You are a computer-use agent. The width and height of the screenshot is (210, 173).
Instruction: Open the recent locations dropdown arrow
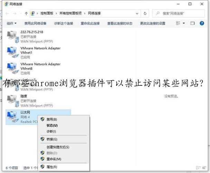point(21,13)
